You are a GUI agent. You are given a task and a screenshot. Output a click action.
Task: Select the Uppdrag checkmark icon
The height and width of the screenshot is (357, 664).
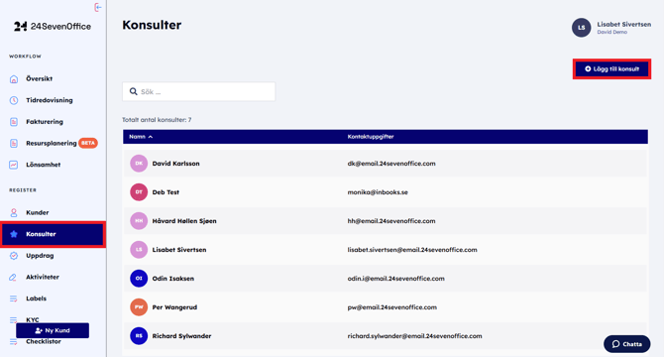pyautogui.click(x=14, y=256)
